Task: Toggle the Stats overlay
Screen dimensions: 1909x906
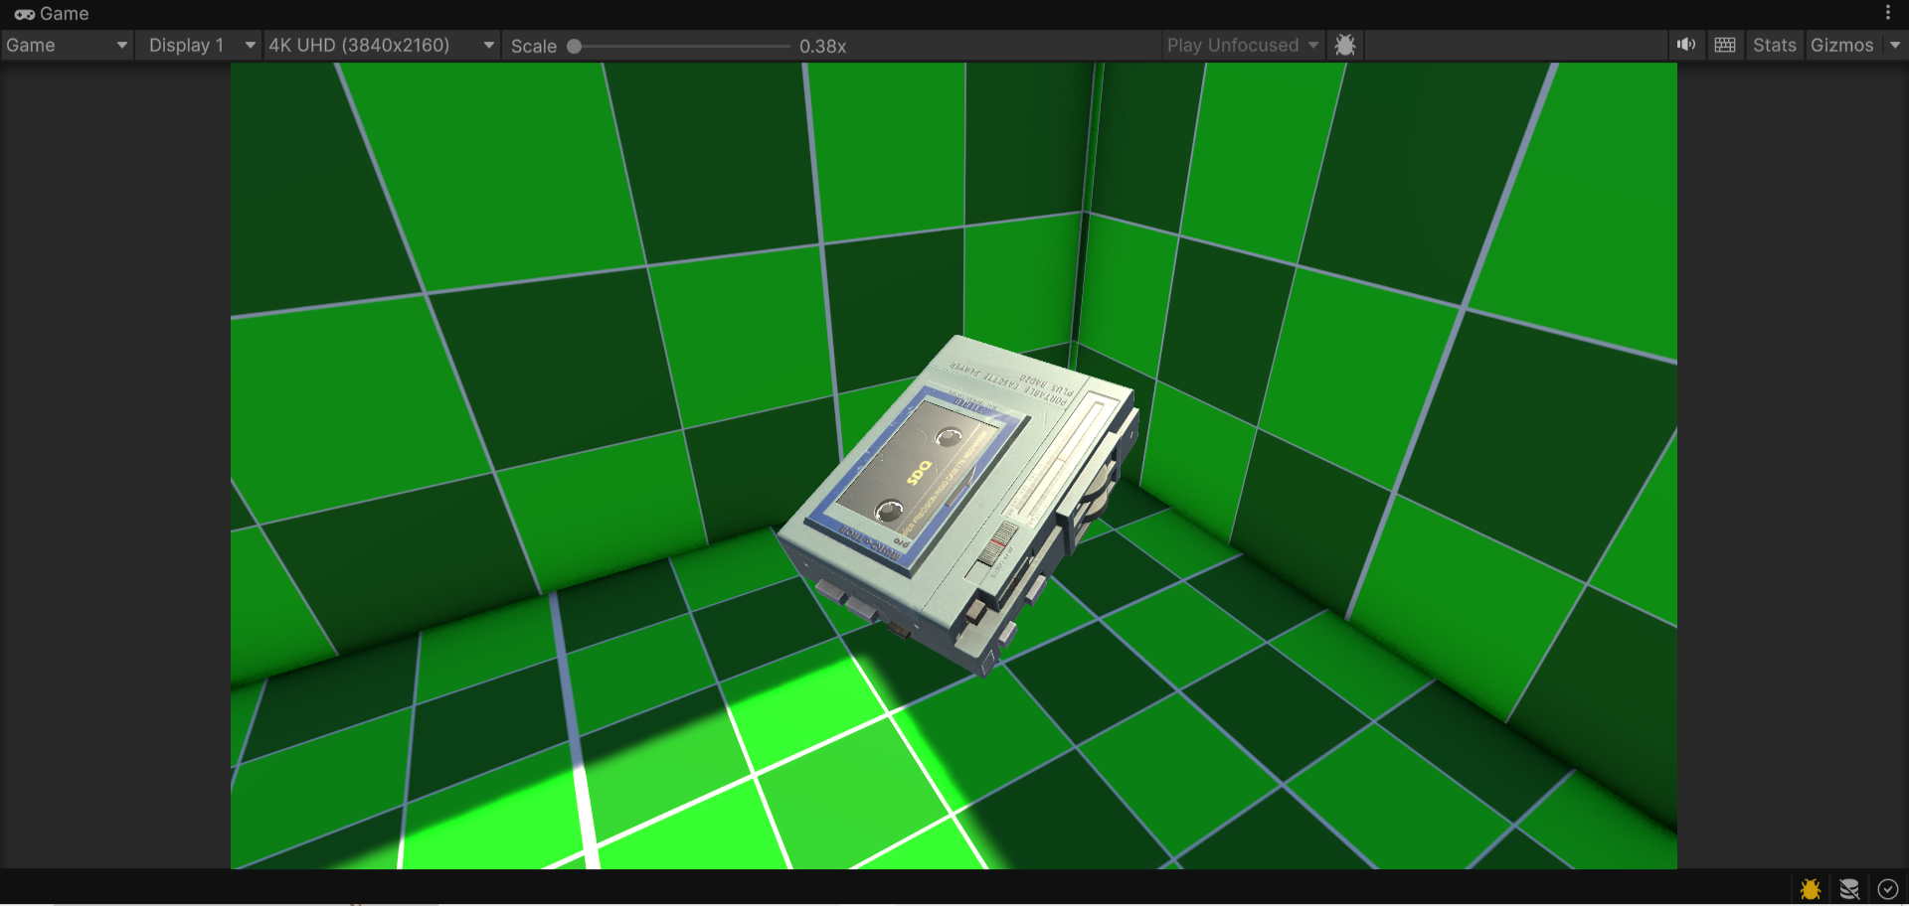Action: (x=1774, y=45)
